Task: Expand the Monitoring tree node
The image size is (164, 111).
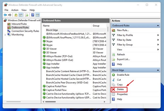Action: click(x=5, y=35)
